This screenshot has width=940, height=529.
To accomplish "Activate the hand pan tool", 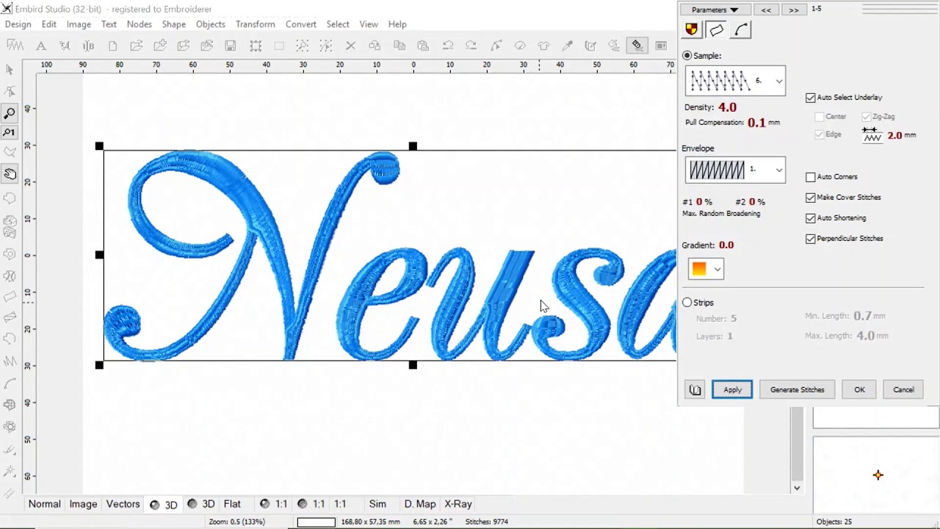I will (x=10, y=174).
